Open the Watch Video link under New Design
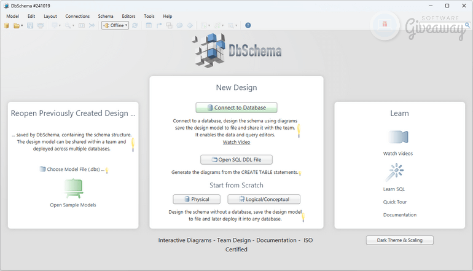This screenshot has height=271, width=473. (x=236, y=142)
